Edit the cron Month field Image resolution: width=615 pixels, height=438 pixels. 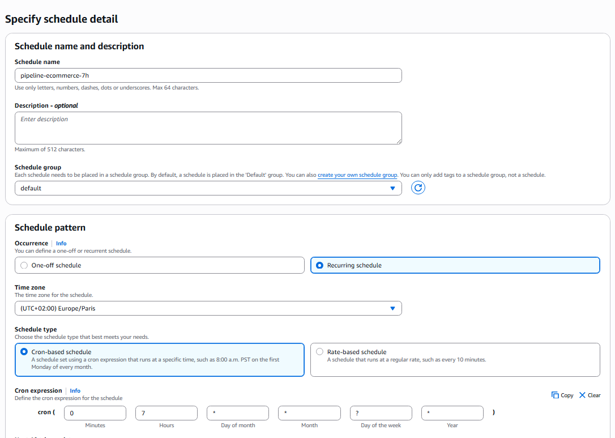click(x=309, y=413)
